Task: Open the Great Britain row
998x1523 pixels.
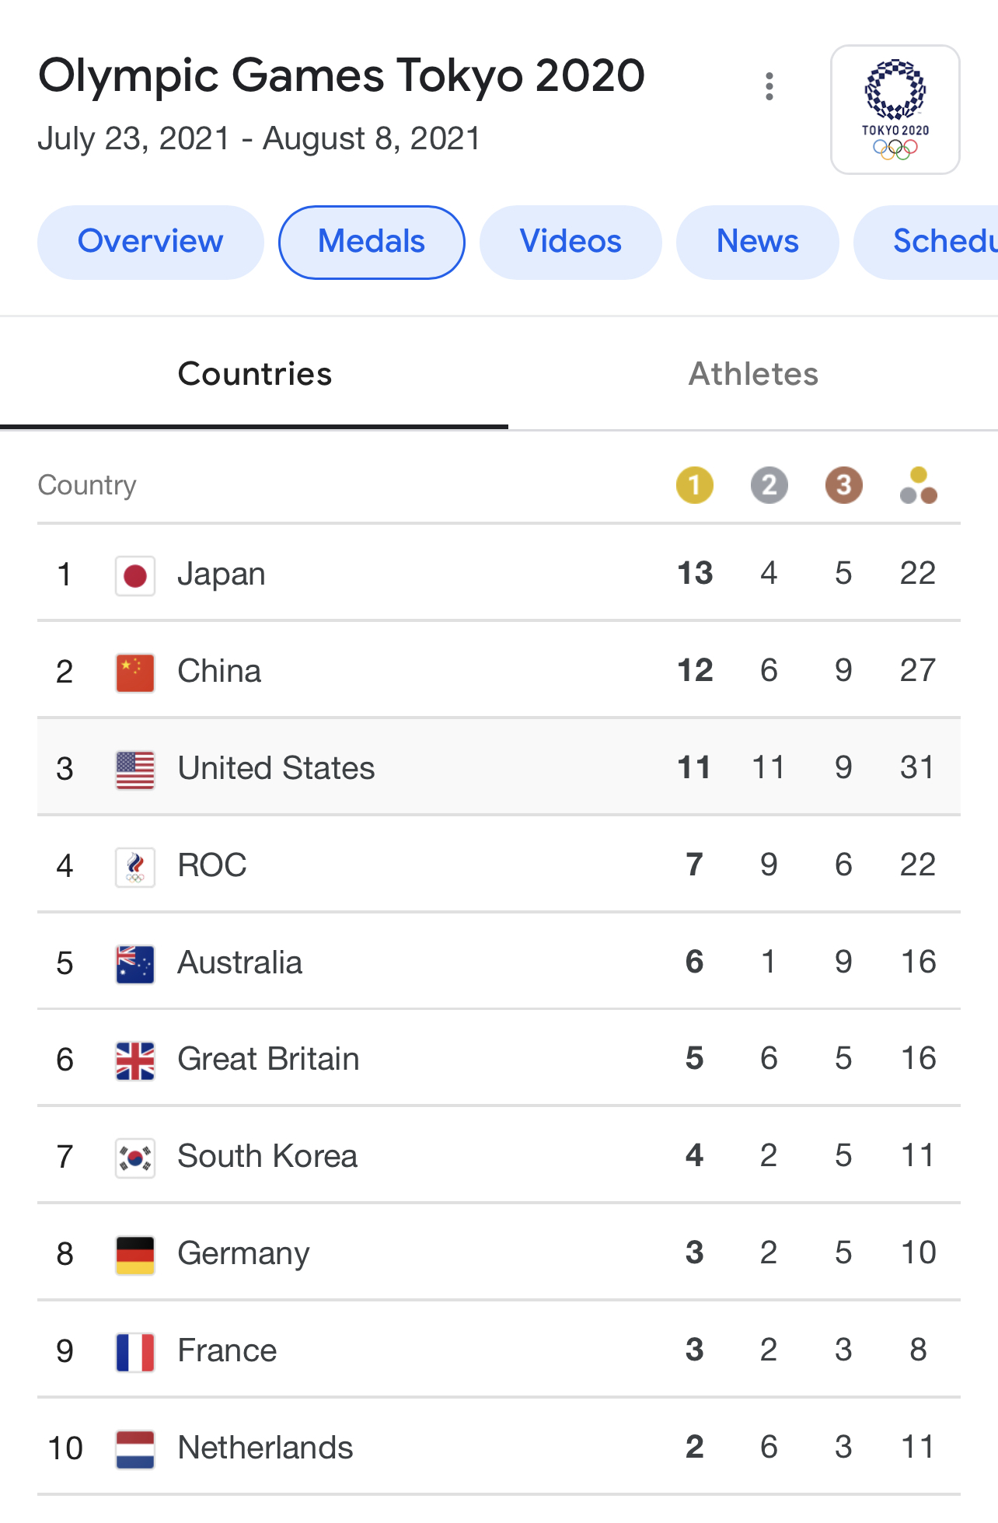Action: (499, 1058)
